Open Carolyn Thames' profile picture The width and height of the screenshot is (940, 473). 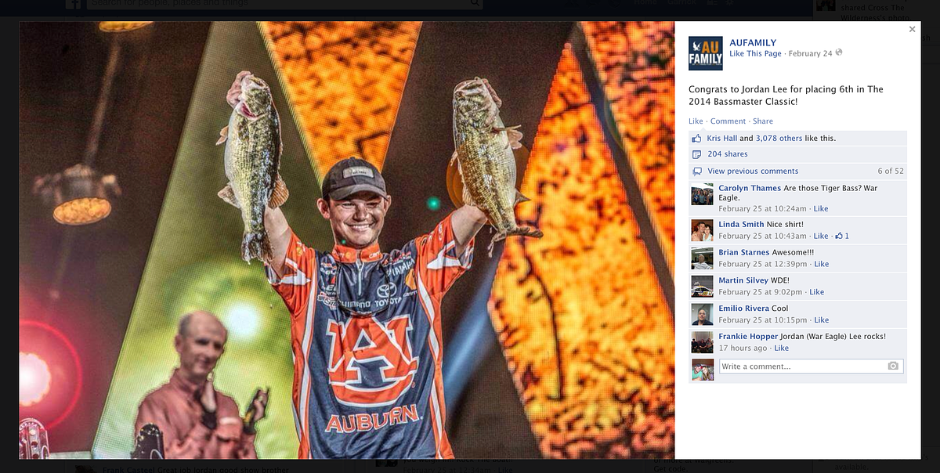702,194
